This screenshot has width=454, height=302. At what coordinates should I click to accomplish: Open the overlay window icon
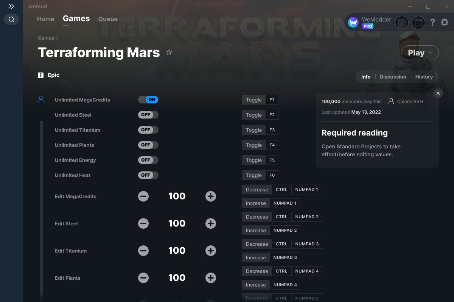coord(418,23)
